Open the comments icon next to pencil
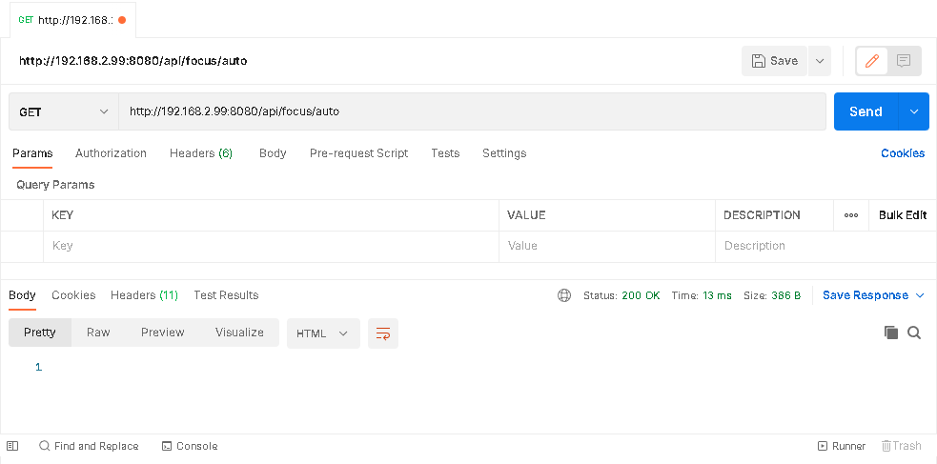 click(x=904, y=61)
